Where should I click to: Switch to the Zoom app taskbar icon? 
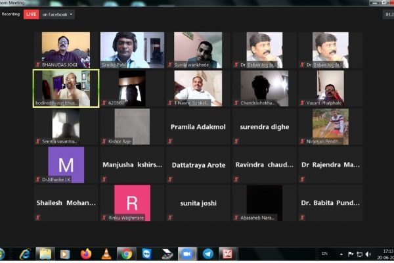click(186, 254)
